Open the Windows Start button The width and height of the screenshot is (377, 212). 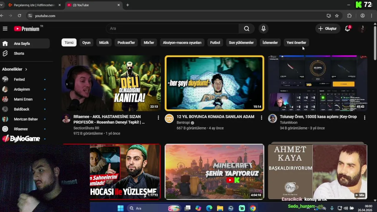(x=120, y=208)
